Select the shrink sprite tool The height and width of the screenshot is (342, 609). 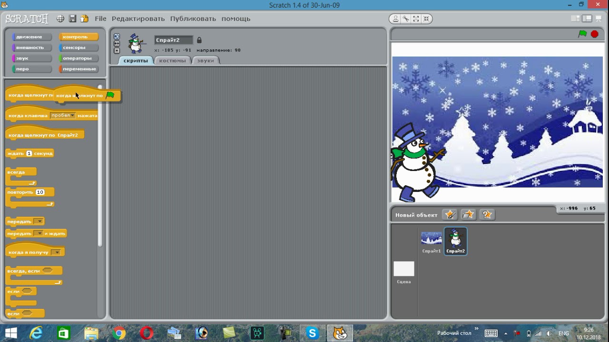coord(426,19)
